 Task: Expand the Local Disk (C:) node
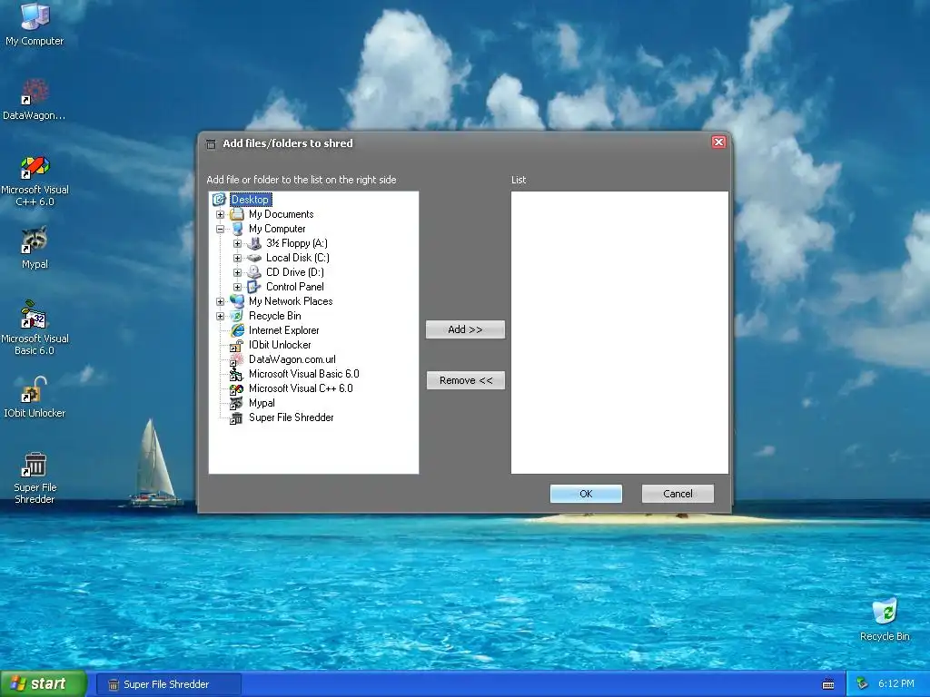(x=237, y=258)
